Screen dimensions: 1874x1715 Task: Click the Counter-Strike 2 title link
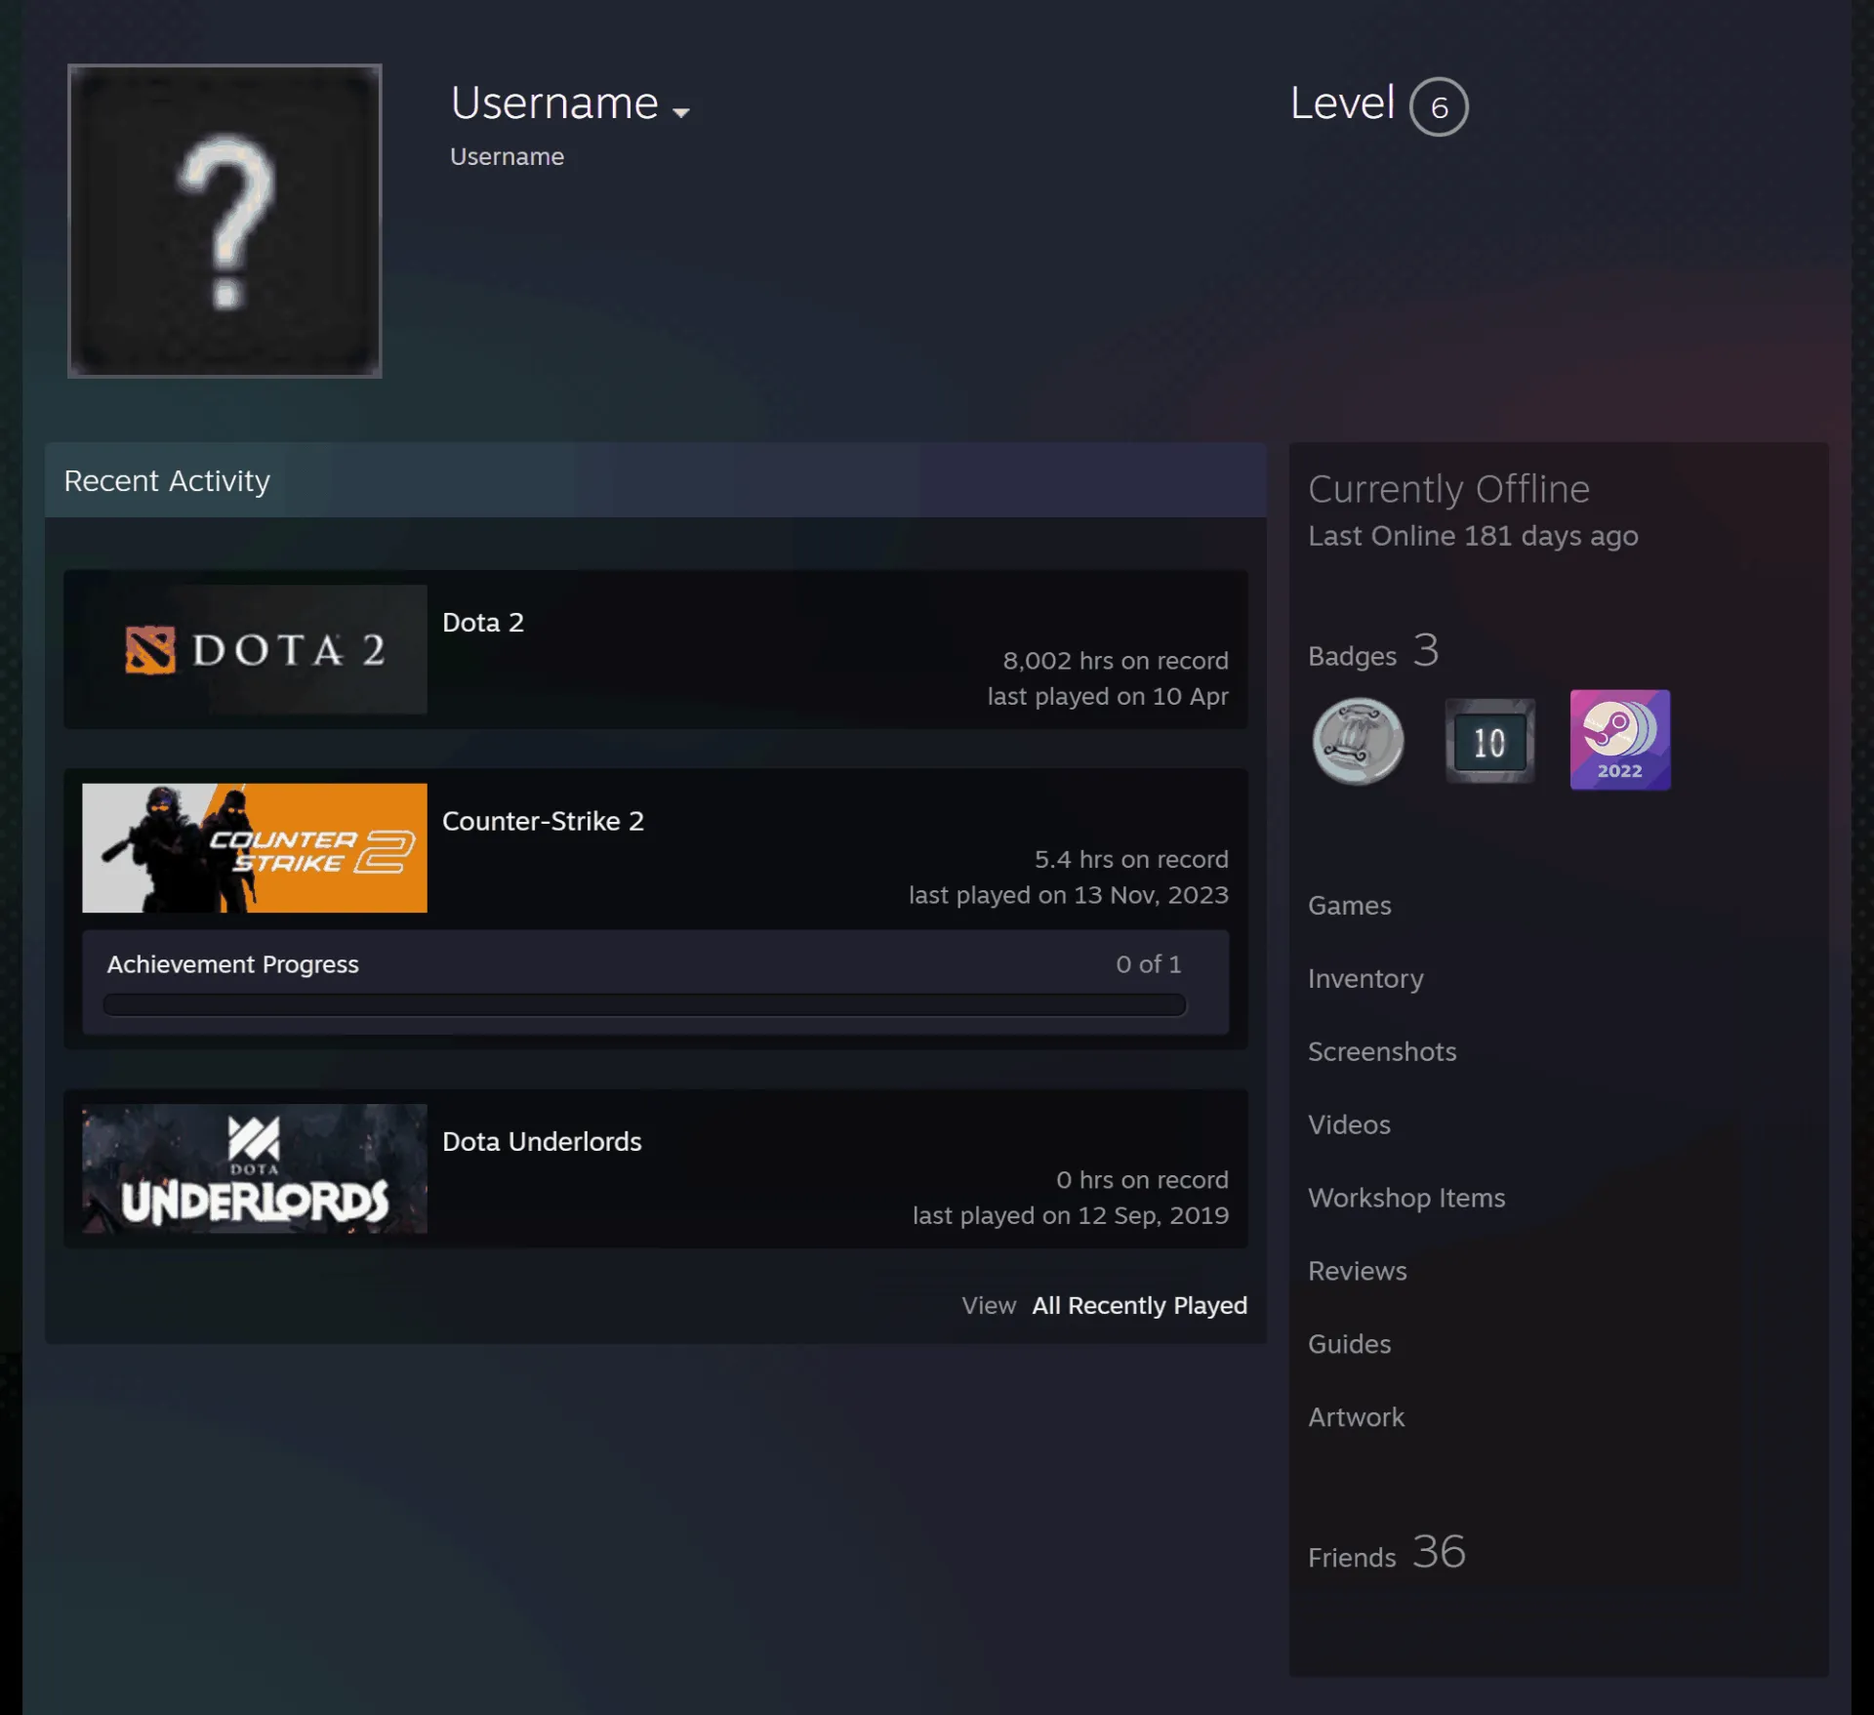543,821
